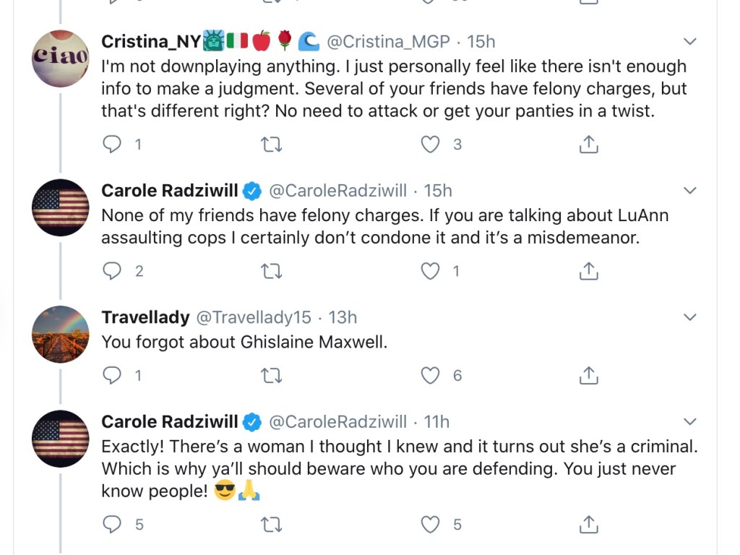Toggle retweet on Cristina_NY's tweet
Viewport: 740px width, 555px height.
pos(272,144)
